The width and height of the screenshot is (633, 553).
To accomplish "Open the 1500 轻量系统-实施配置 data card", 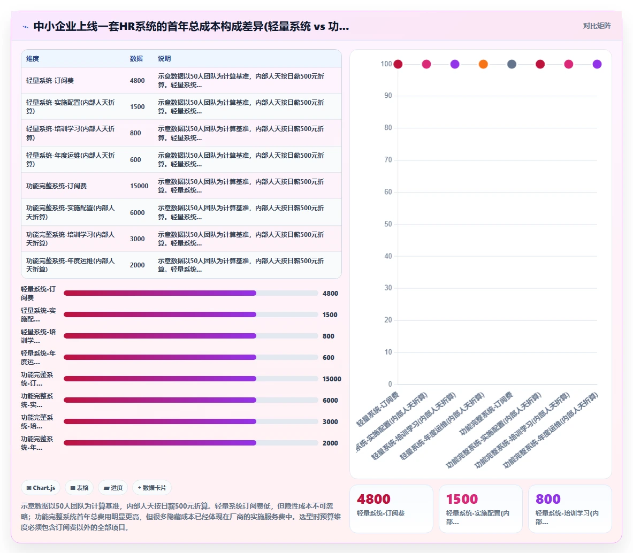I will 481,509.
